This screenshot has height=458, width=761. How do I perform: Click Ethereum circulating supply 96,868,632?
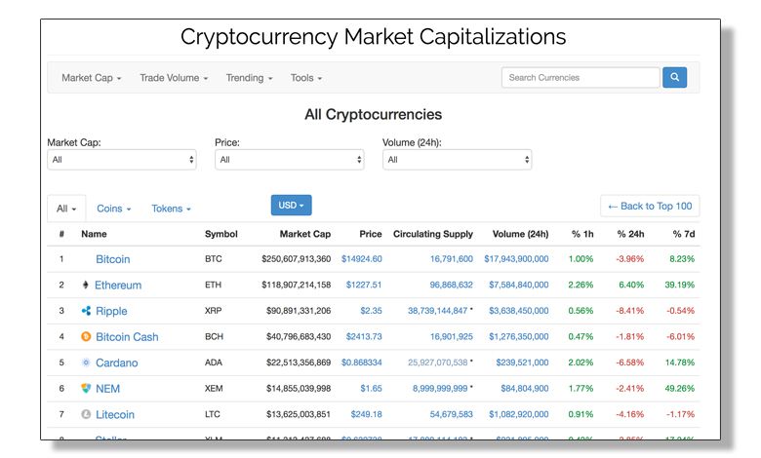tap(452, 285)
